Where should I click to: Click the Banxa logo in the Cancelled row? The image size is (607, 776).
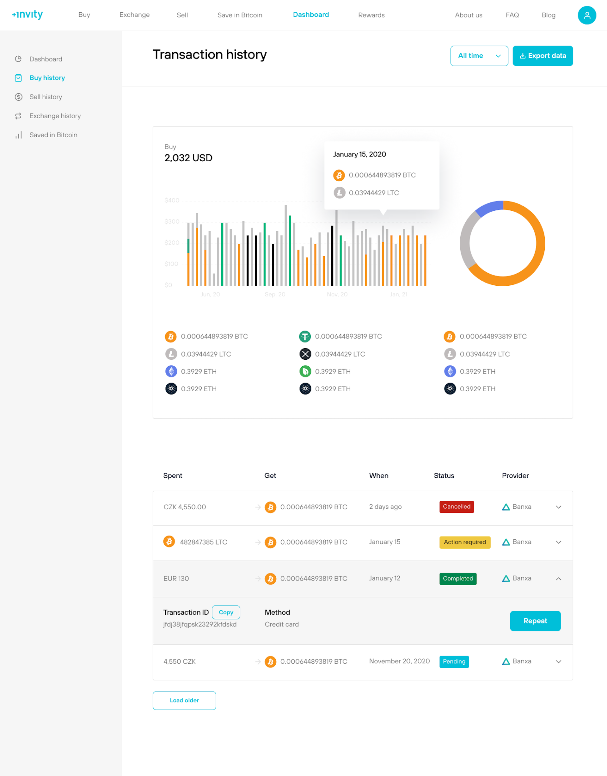[x=506, y=507]
